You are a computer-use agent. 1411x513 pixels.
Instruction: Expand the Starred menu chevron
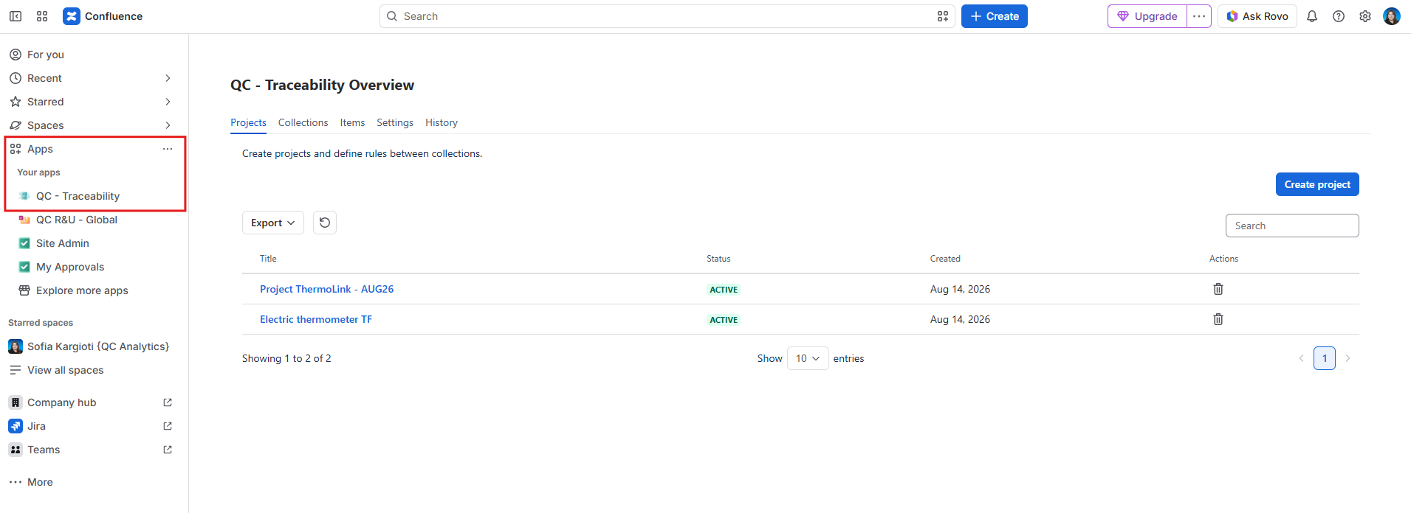coord(168,102)
